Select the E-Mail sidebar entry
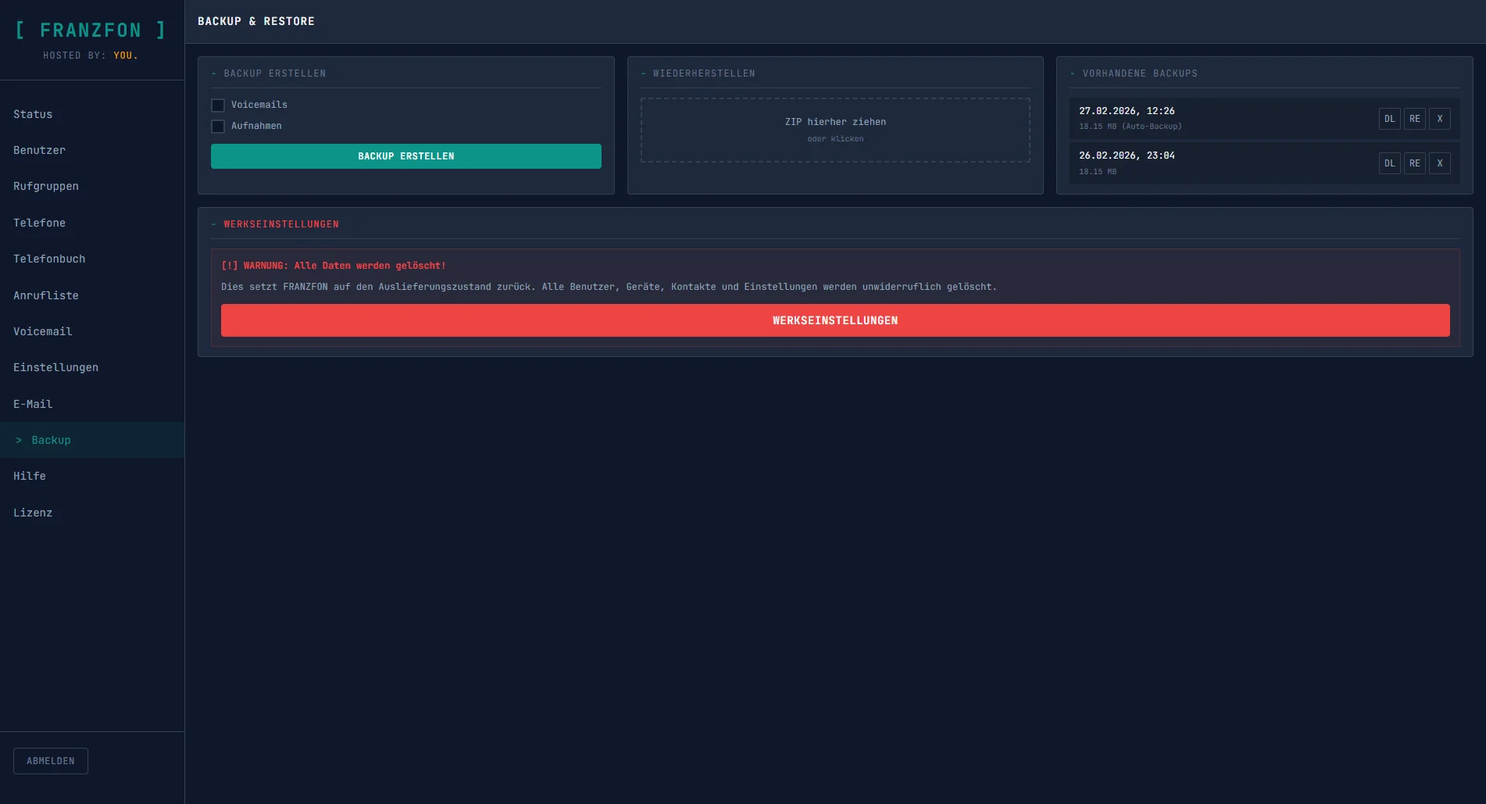Screen dimensions: 1486x804 coord(33,404)
